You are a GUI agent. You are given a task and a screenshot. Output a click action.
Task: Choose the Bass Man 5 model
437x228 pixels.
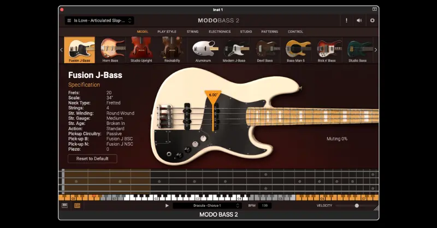pyautogui.click(x=296, y=50)
